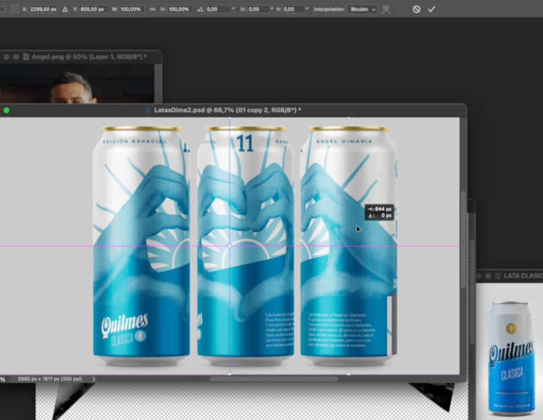The width and height of the screenshot is (543, 420).
Task: Click the X position input field
Action: click(x=43, y=9)
